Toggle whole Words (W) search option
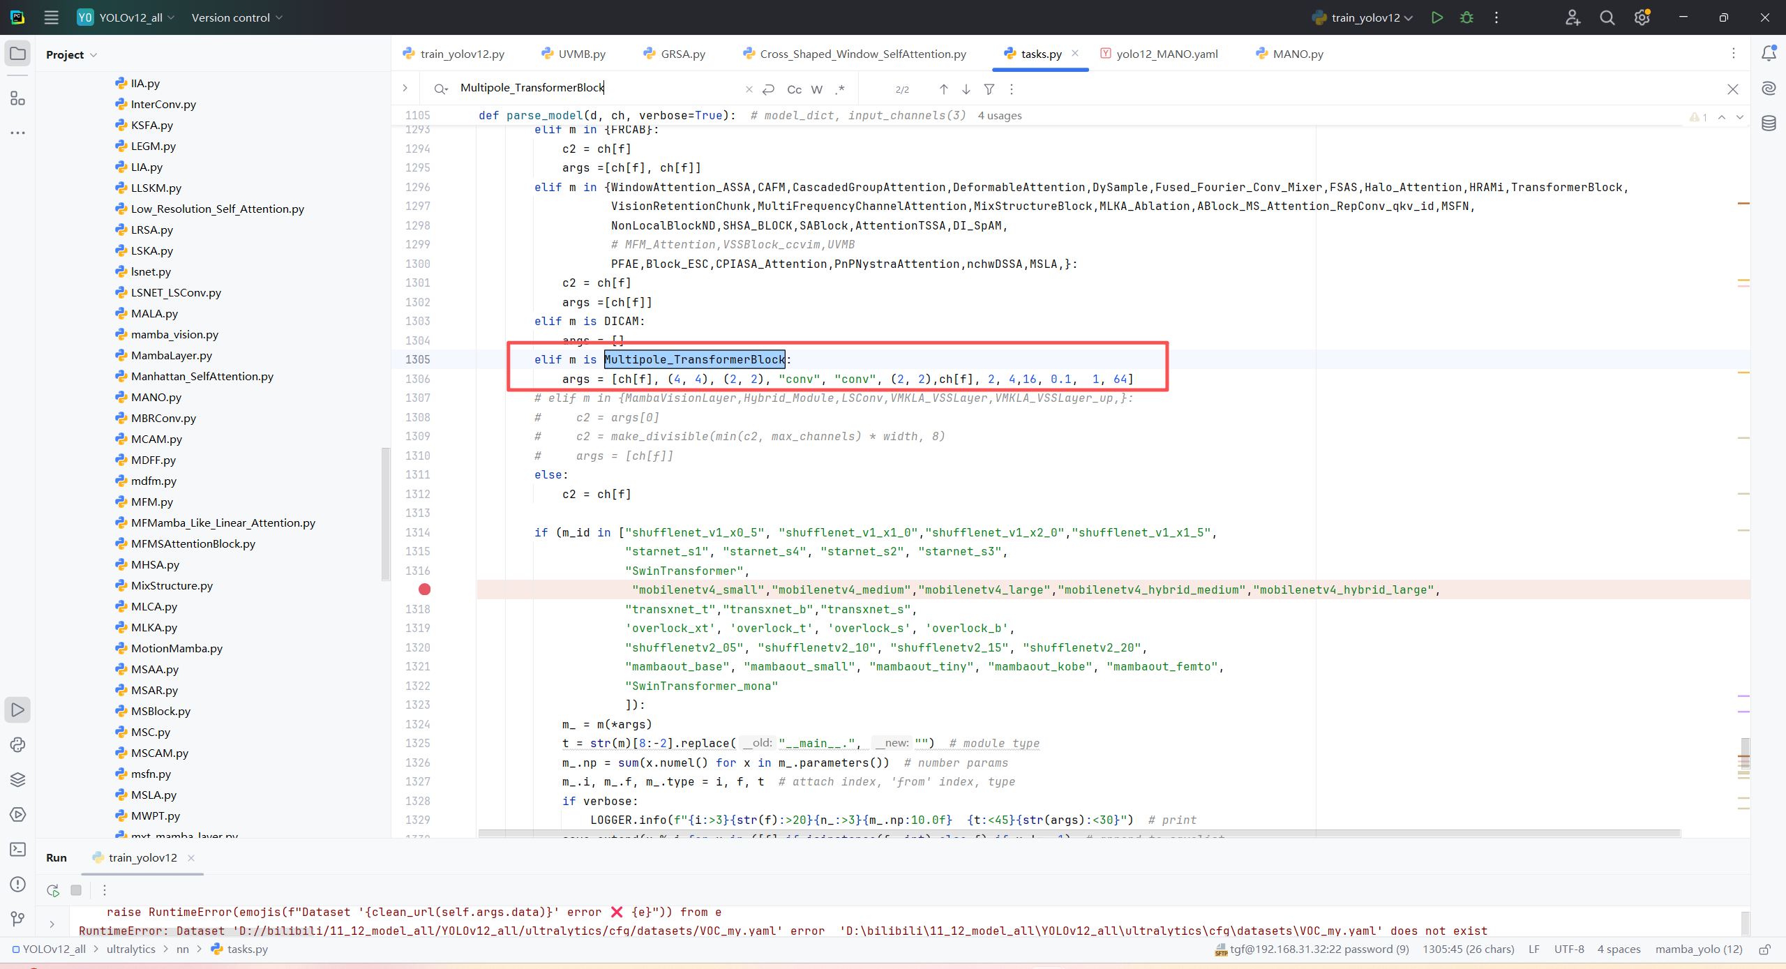The height and width of the screenshot is (969, 1786). tap(817, 89)
